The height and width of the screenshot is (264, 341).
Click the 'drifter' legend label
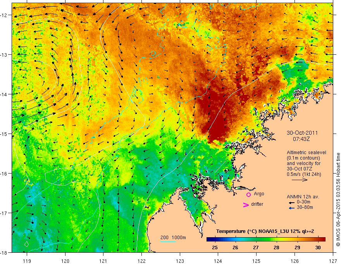(x=257, y=204)
